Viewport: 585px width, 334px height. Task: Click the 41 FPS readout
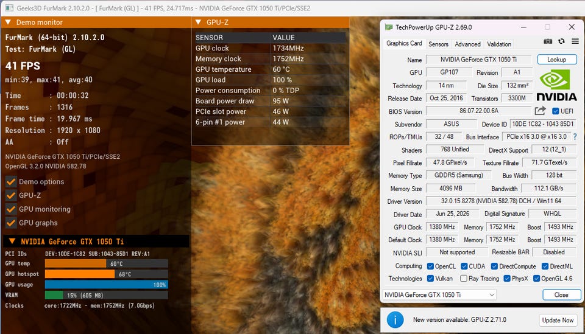pyautogui.click(x=23, y=66)
